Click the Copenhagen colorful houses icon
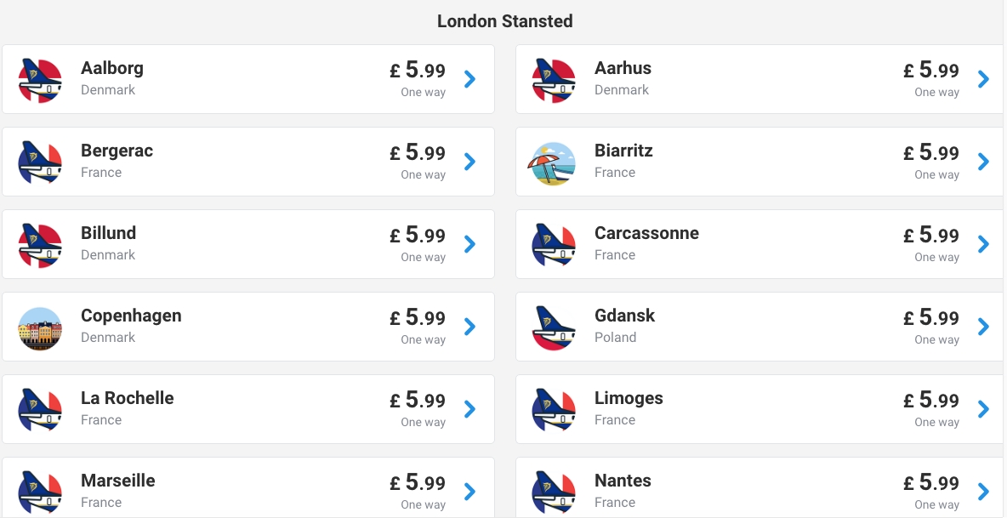Image resolution: width=1007 pixels, height=518 pixels. tap(40, 328)
